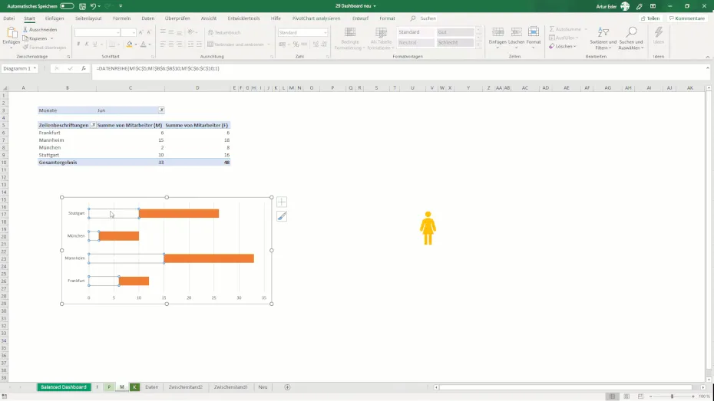Select the Schlecht cell style
Image resolution: width=714 pixels, height=401 pixels.
(x=455, y=42)
